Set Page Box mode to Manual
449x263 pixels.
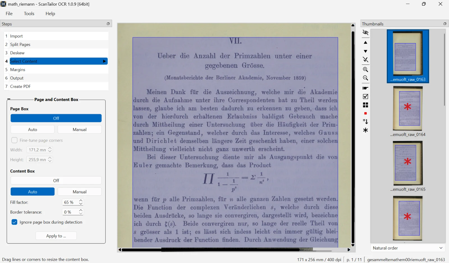tap(80, 130)
